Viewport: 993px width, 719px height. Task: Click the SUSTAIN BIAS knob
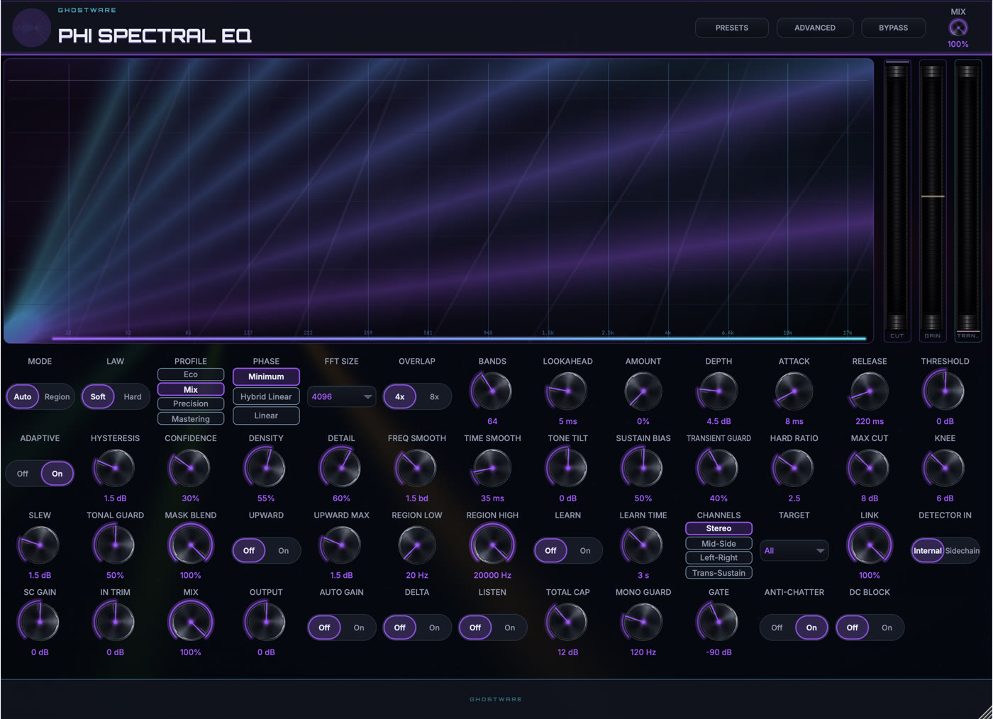643,468
